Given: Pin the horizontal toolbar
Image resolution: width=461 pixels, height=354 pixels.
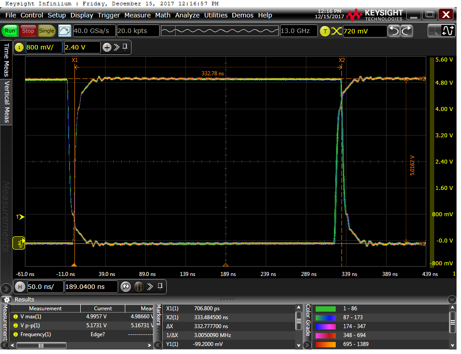Looking at the screenshot, I should point(160,286).
